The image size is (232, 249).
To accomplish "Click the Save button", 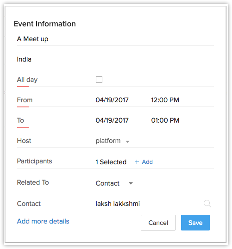I will click(x=195, y=223).
